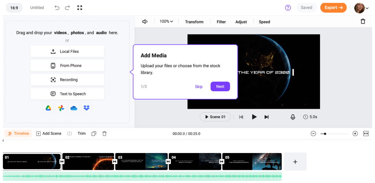Click Next in Add Media tooltip
Viewport: 375px width, 183px height.
(x=220, y=87)
